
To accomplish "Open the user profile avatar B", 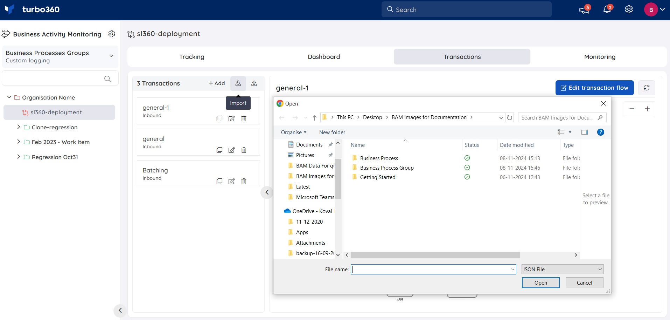I will 651,9.
